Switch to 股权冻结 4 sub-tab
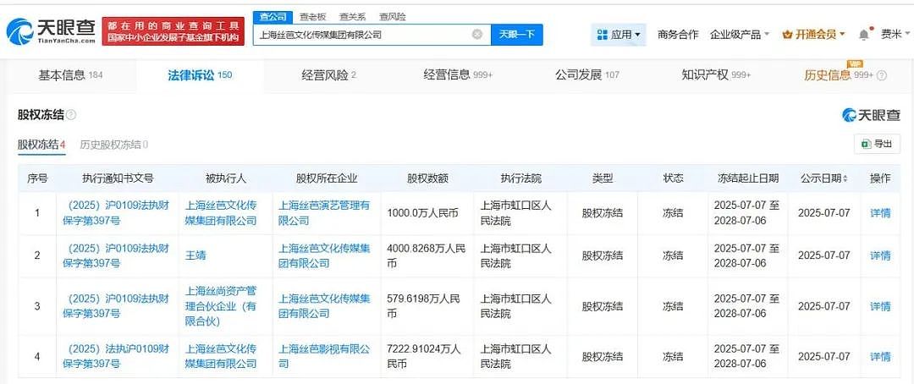Viewport: 914px width, 384px height. click(x=41, y=145)
